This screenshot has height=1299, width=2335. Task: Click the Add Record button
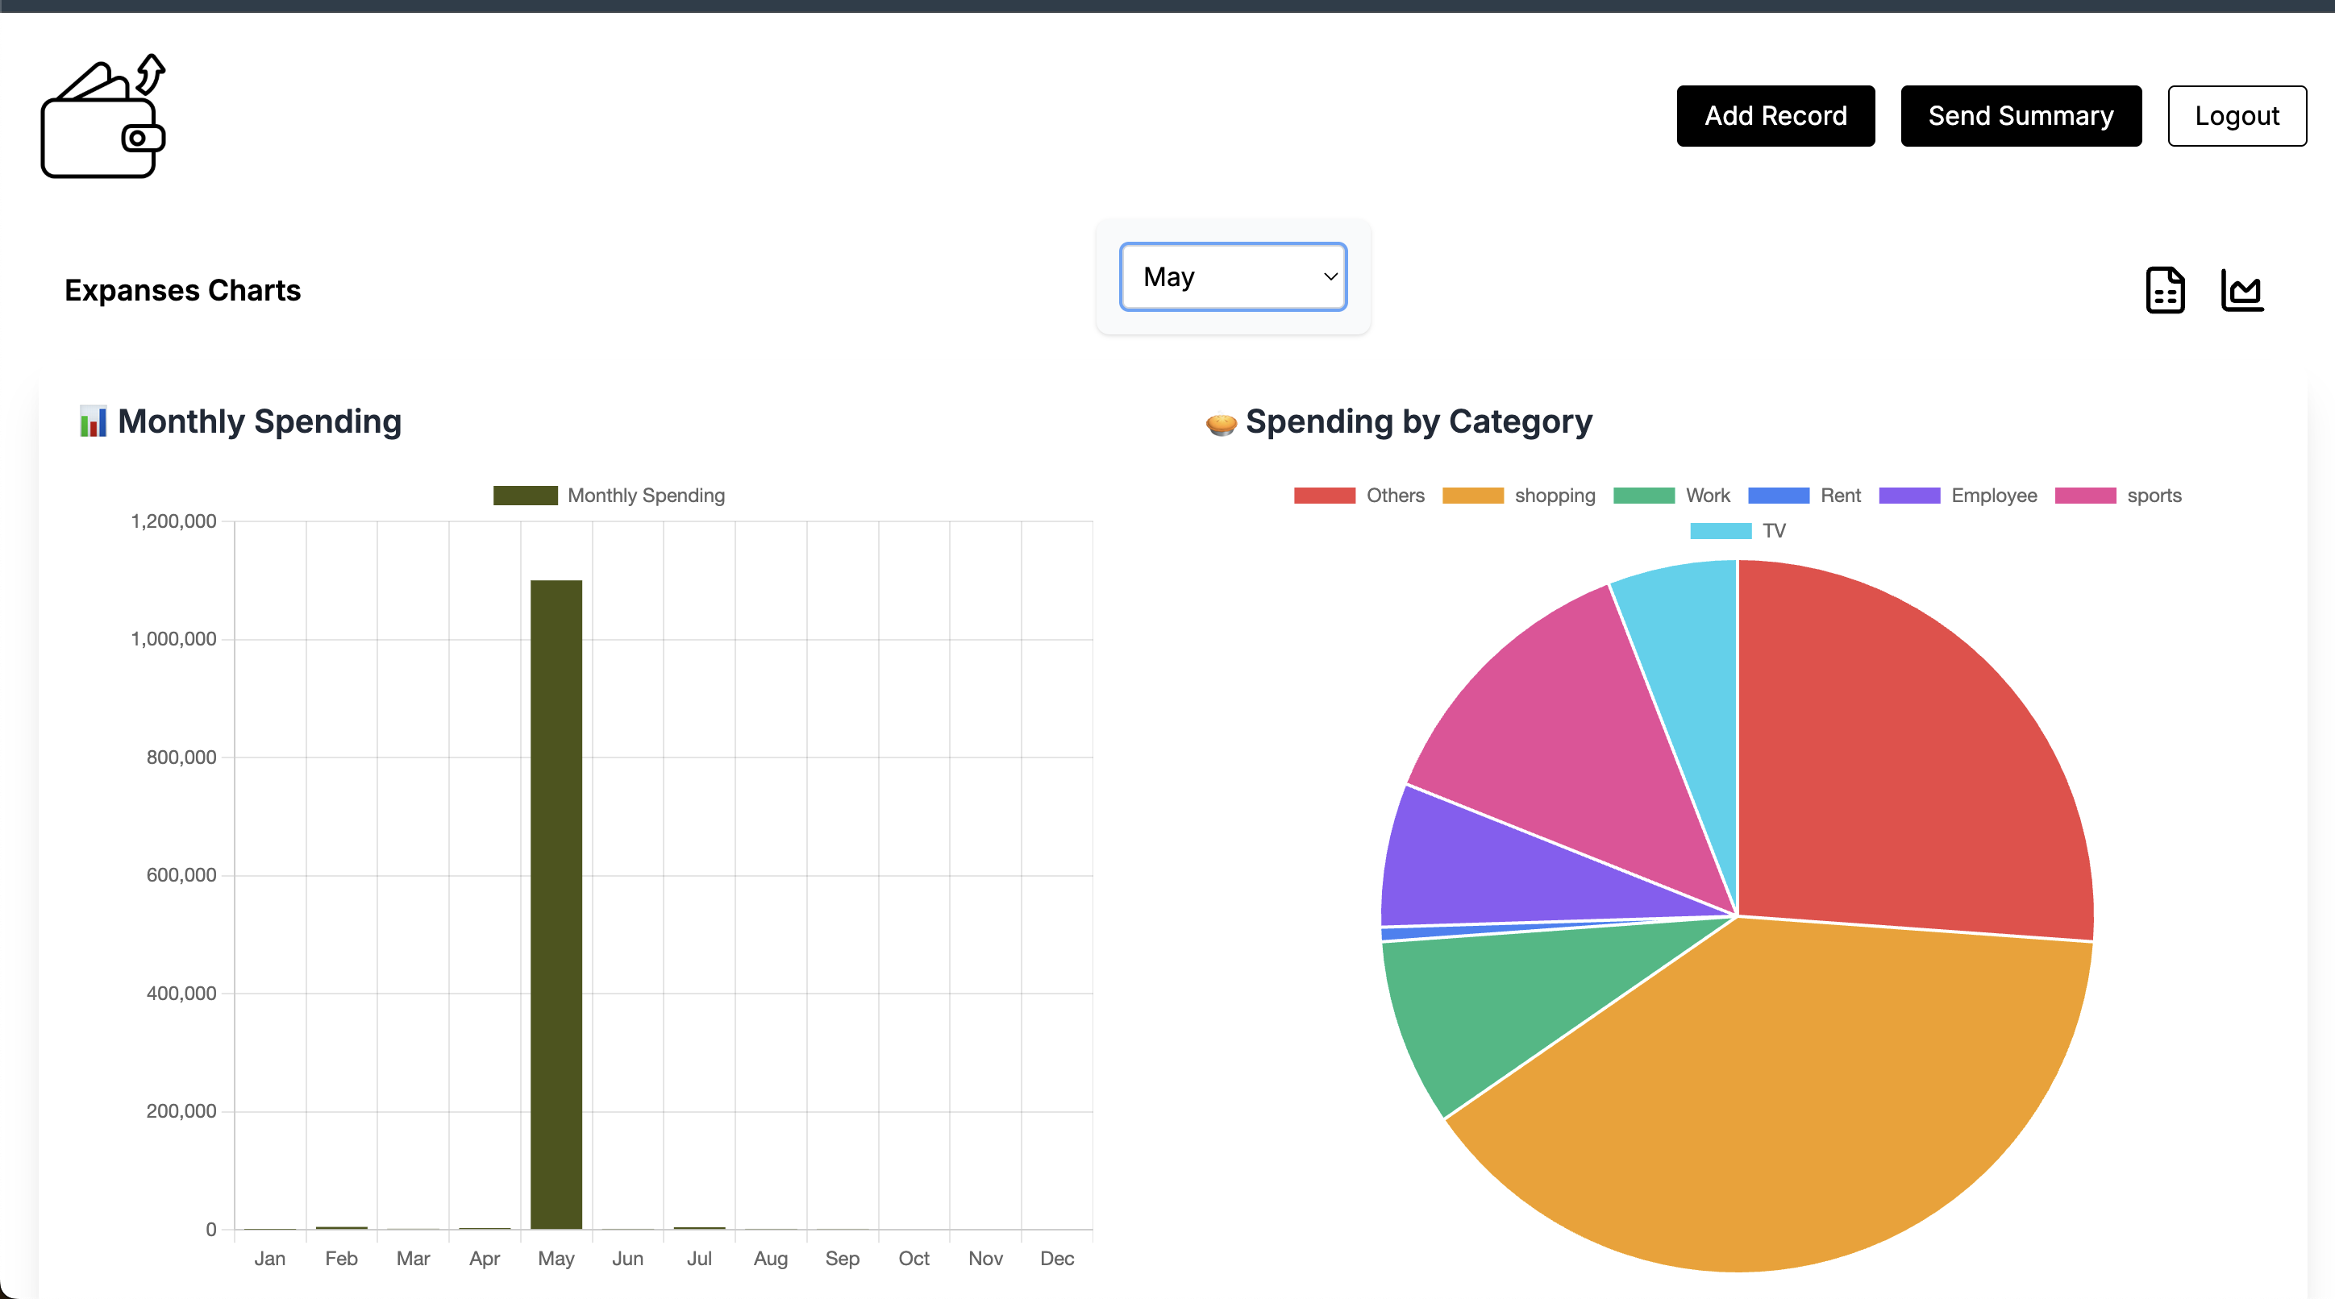(1775, 115)
